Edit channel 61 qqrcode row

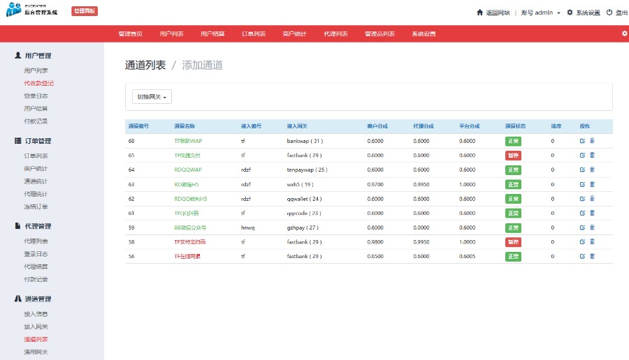tap(582, 213)
